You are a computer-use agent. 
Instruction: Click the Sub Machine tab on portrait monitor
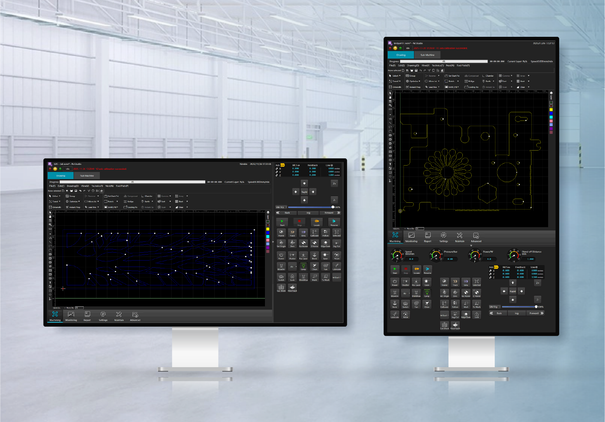pos(427,55)
